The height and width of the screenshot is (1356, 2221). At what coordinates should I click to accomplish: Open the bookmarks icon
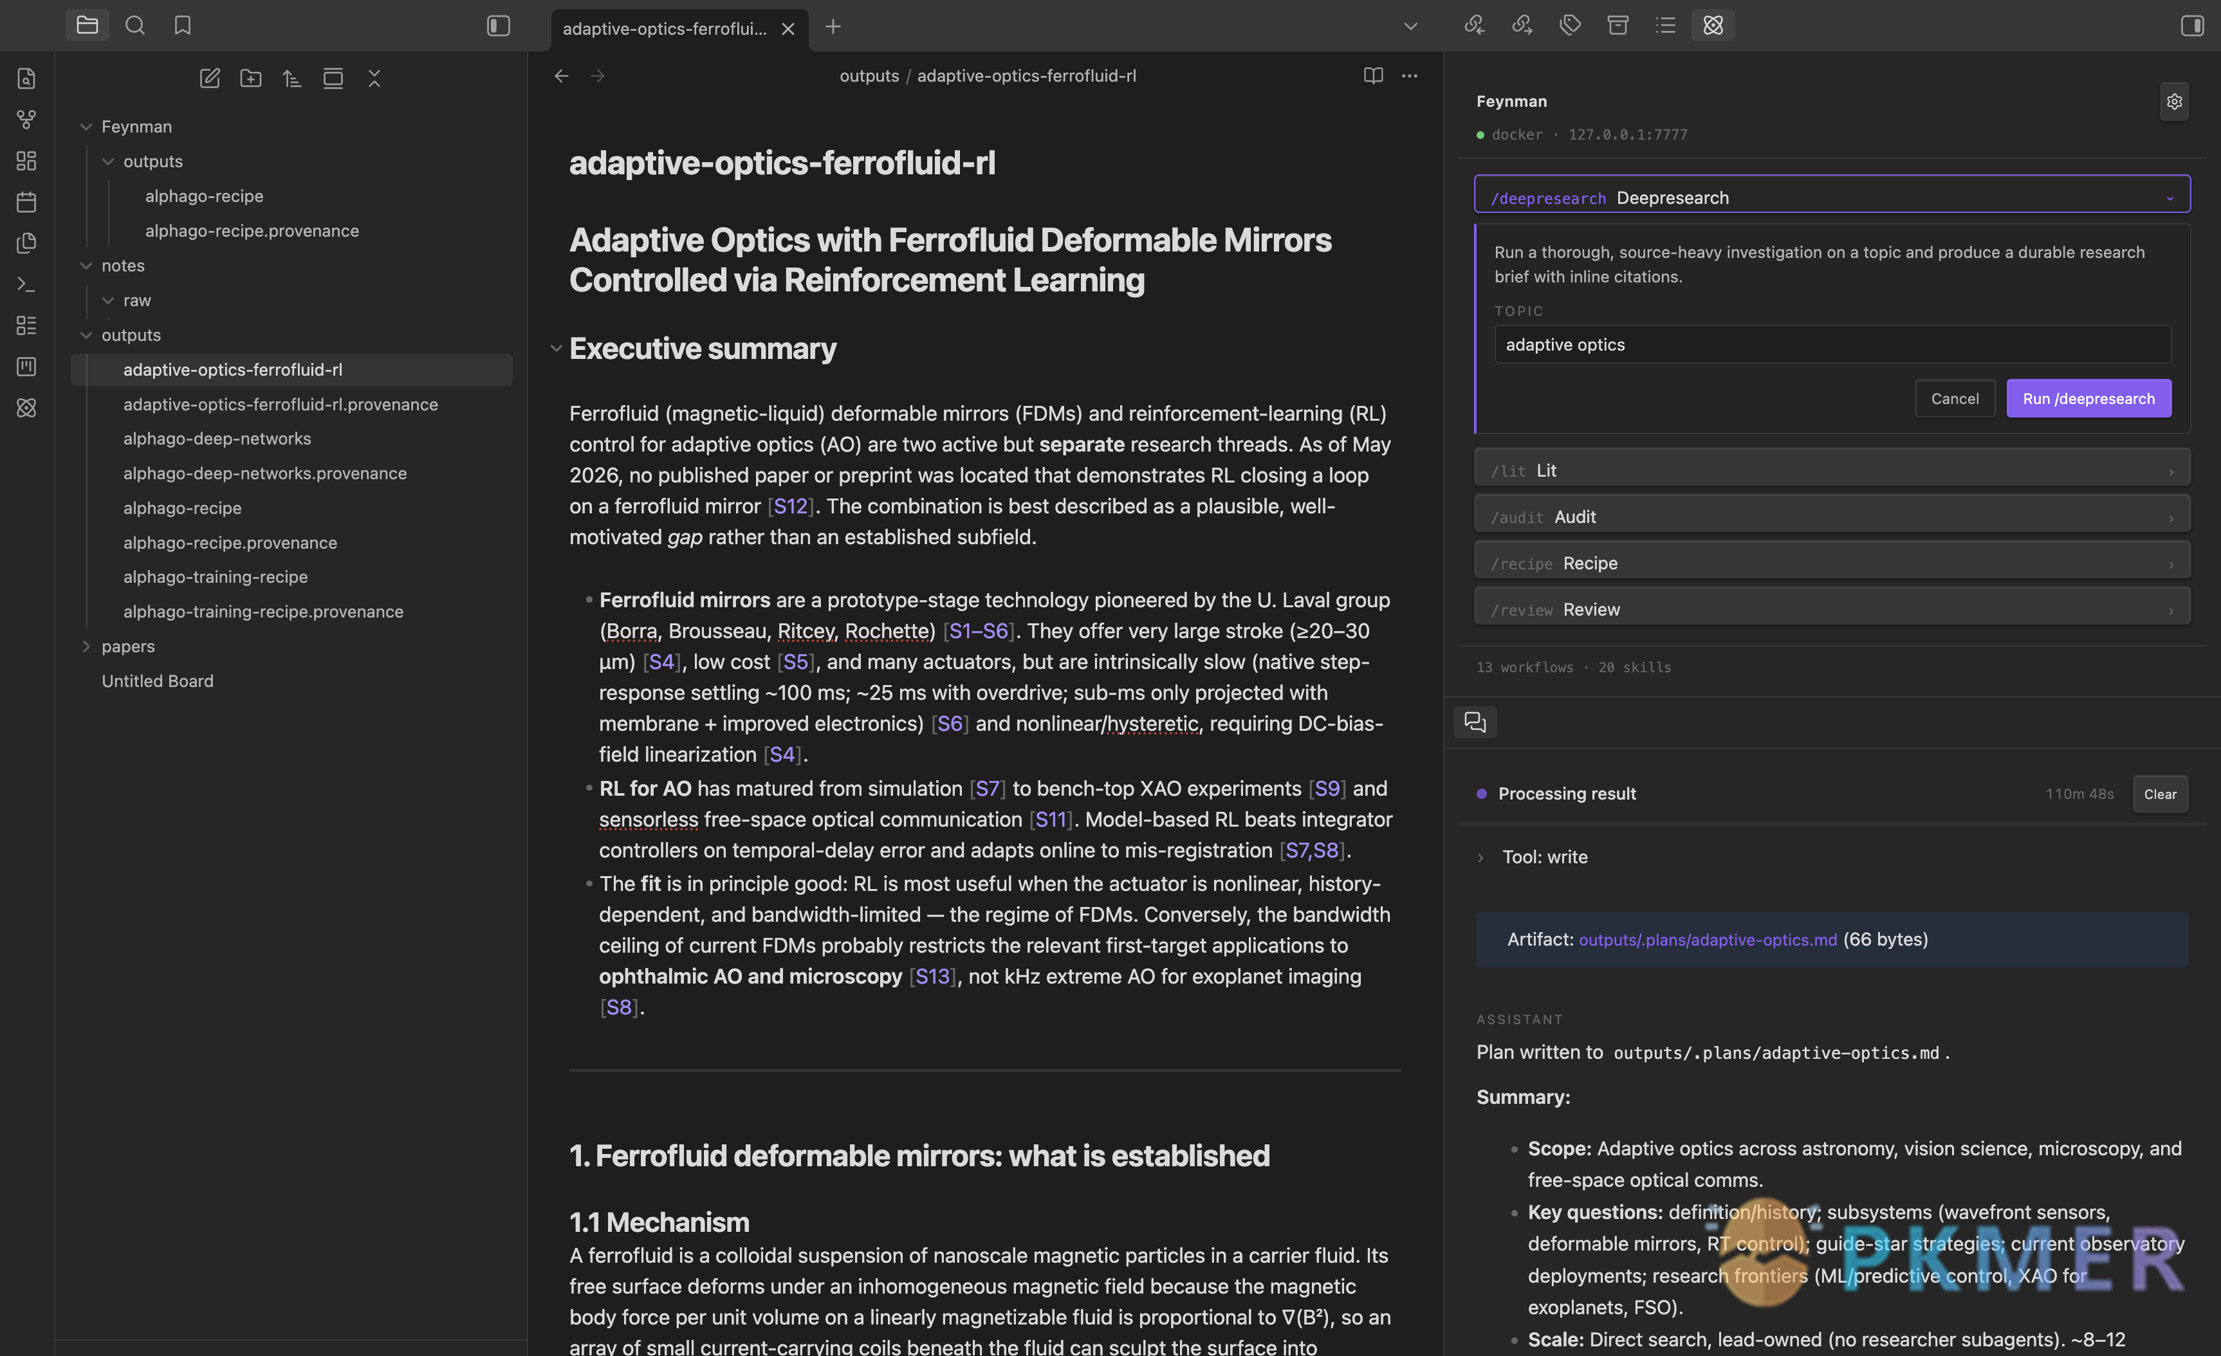point(183,25)
